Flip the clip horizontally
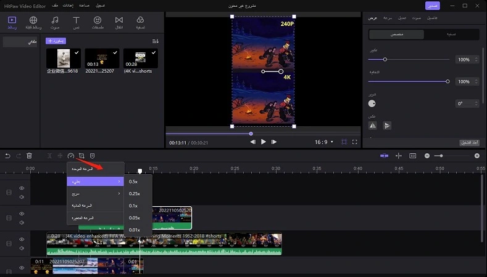487x277 pixels. [373, 126]
